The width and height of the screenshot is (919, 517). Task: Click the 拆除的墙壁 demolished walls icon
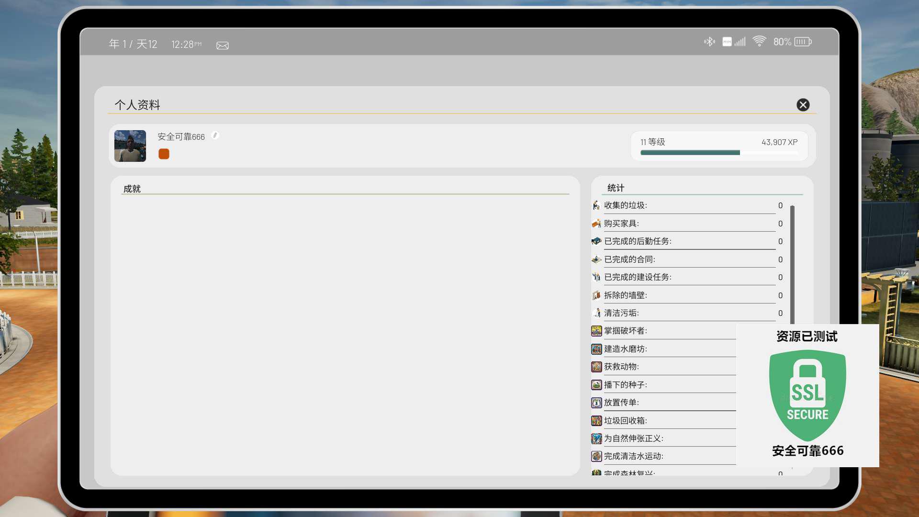(x=596, y=295)
